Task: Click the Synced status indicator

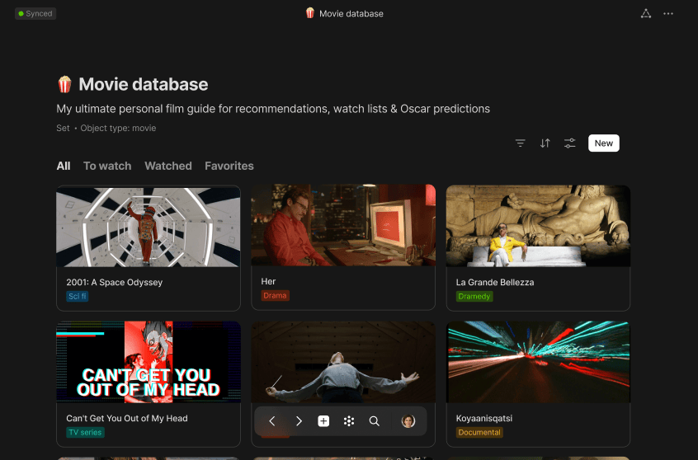Action: point(35,14)
